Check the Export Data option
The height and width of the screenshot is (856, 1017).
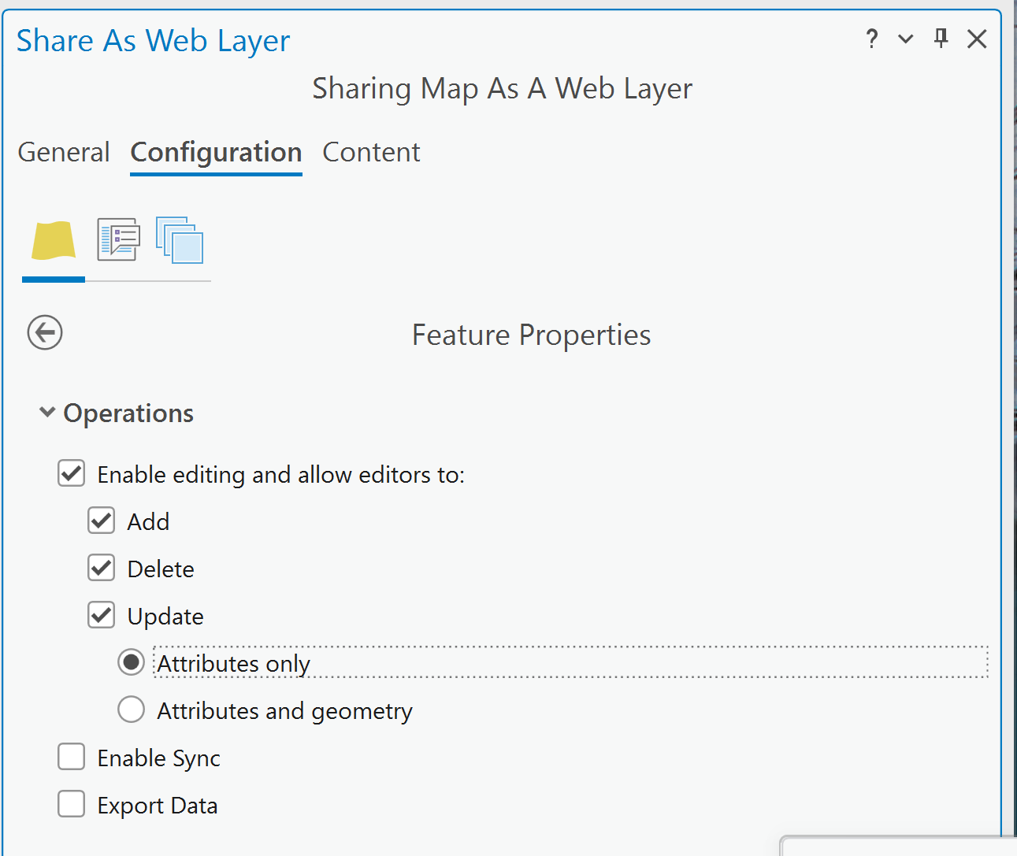(72, 804)
